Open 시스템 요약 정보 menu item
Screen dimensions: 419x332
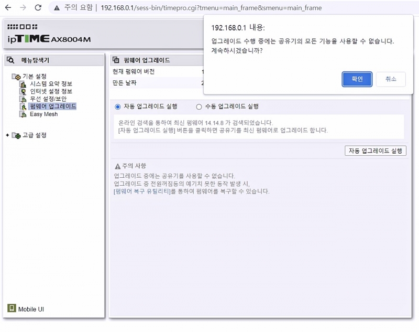tap(51, 84)
